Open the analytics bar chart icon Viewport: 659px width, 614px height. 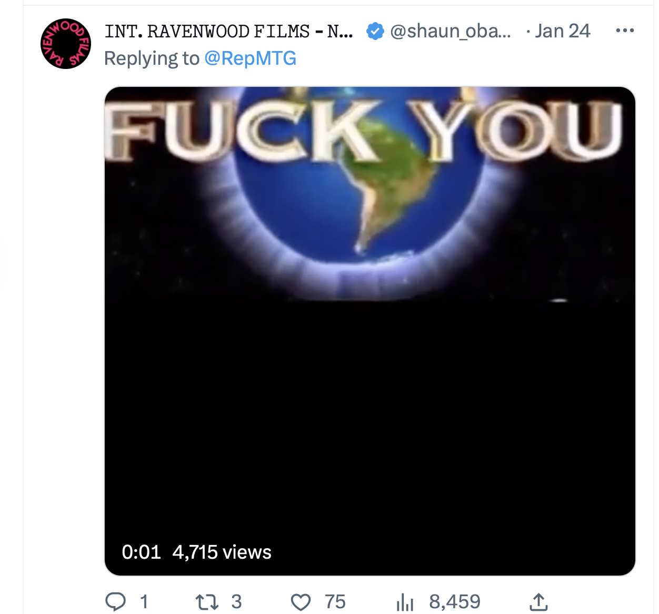405,602
